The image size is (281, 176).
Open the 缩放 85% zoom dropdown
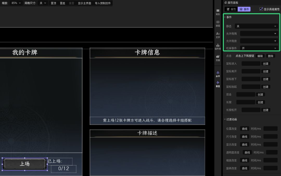[16, 3]
